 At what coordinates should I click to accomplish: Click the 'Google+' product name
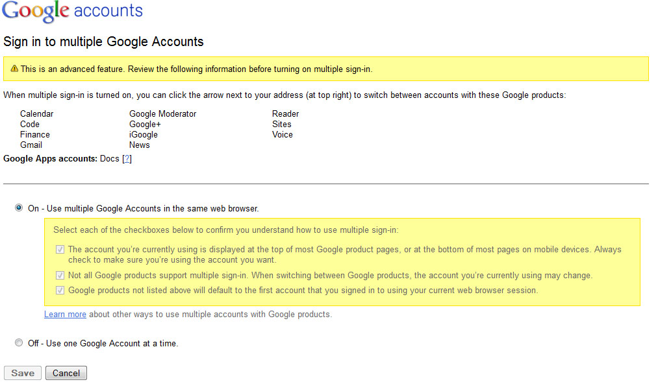pyautogui.click(x=145, y=125)
